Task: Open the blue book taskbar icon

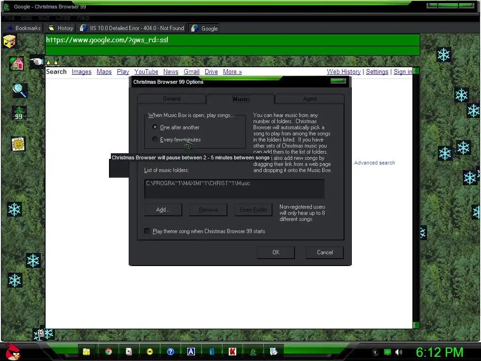Action: [212, 352]
